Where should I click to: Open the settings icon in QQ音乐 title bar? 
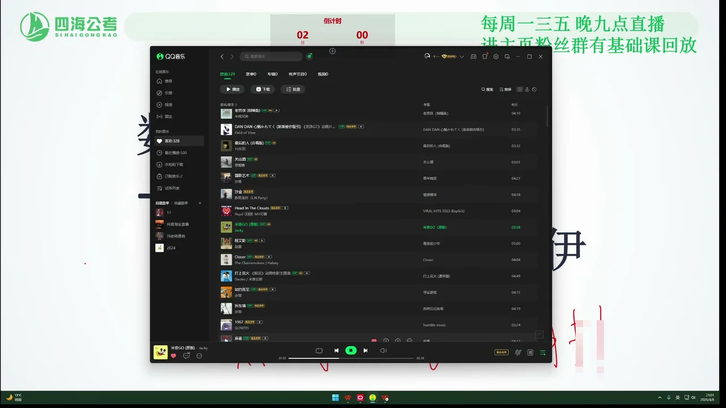(496, 57)
